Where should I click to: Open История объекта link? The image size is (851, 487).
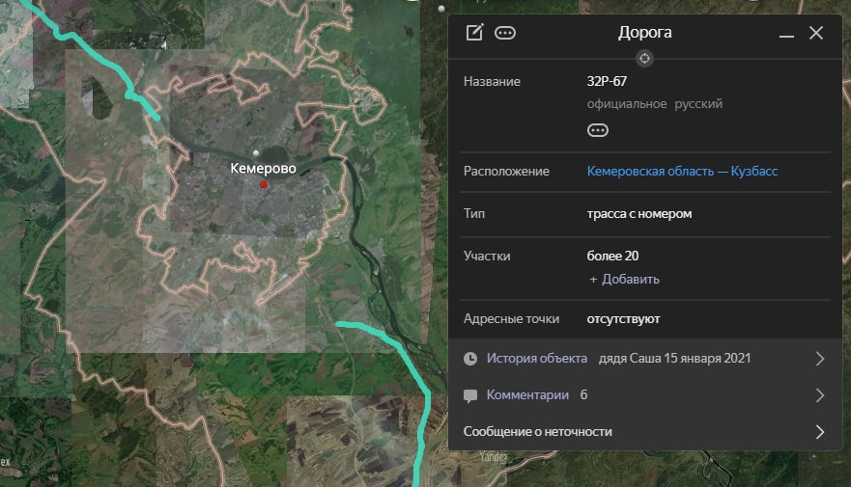click(x=537, y=358)
